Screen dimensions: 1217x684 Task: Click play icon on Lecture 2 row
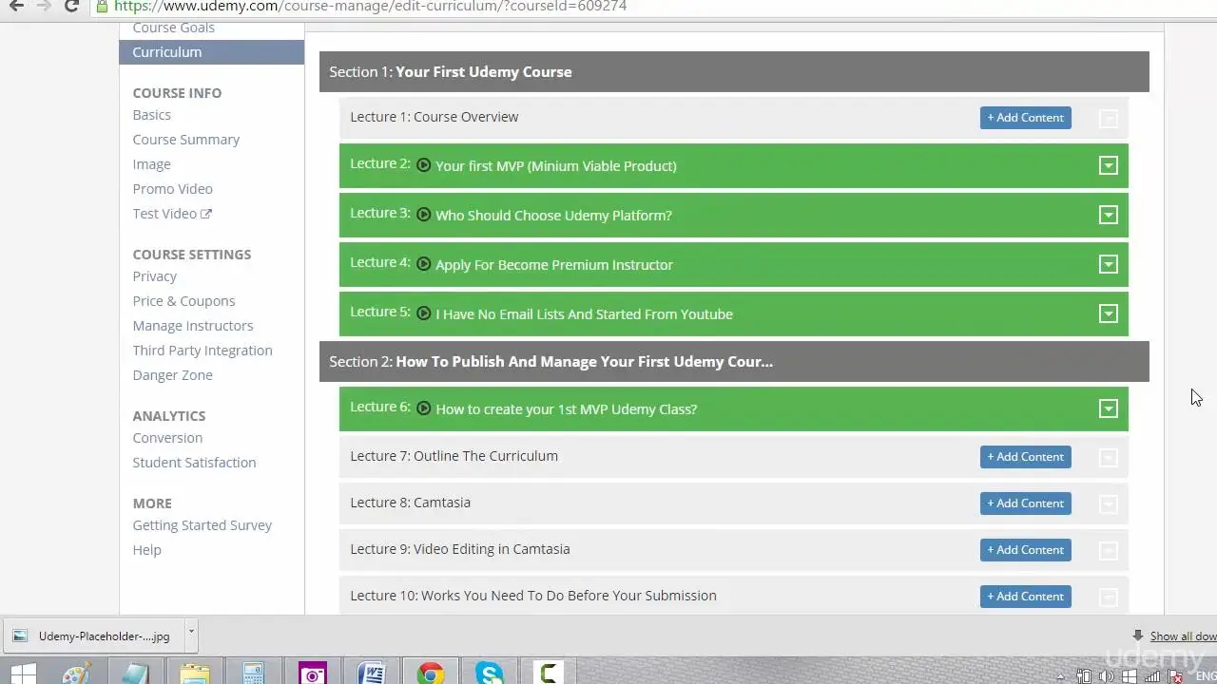click(x=424, y=164)
